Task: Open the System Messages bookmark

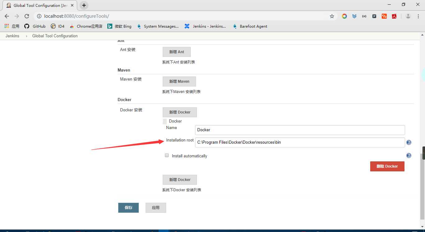Action: (158, 26)
